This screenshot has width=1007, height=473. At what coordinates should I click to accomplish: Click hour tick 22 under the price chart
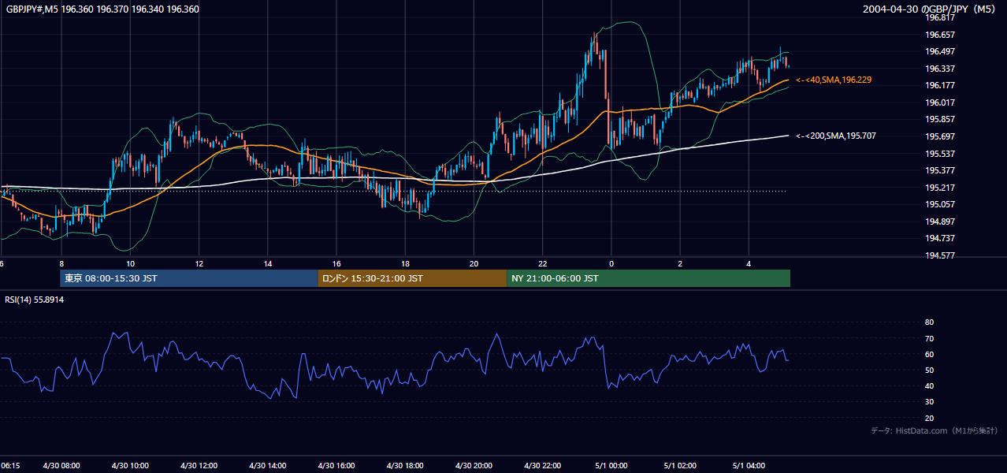coord(543,264)
